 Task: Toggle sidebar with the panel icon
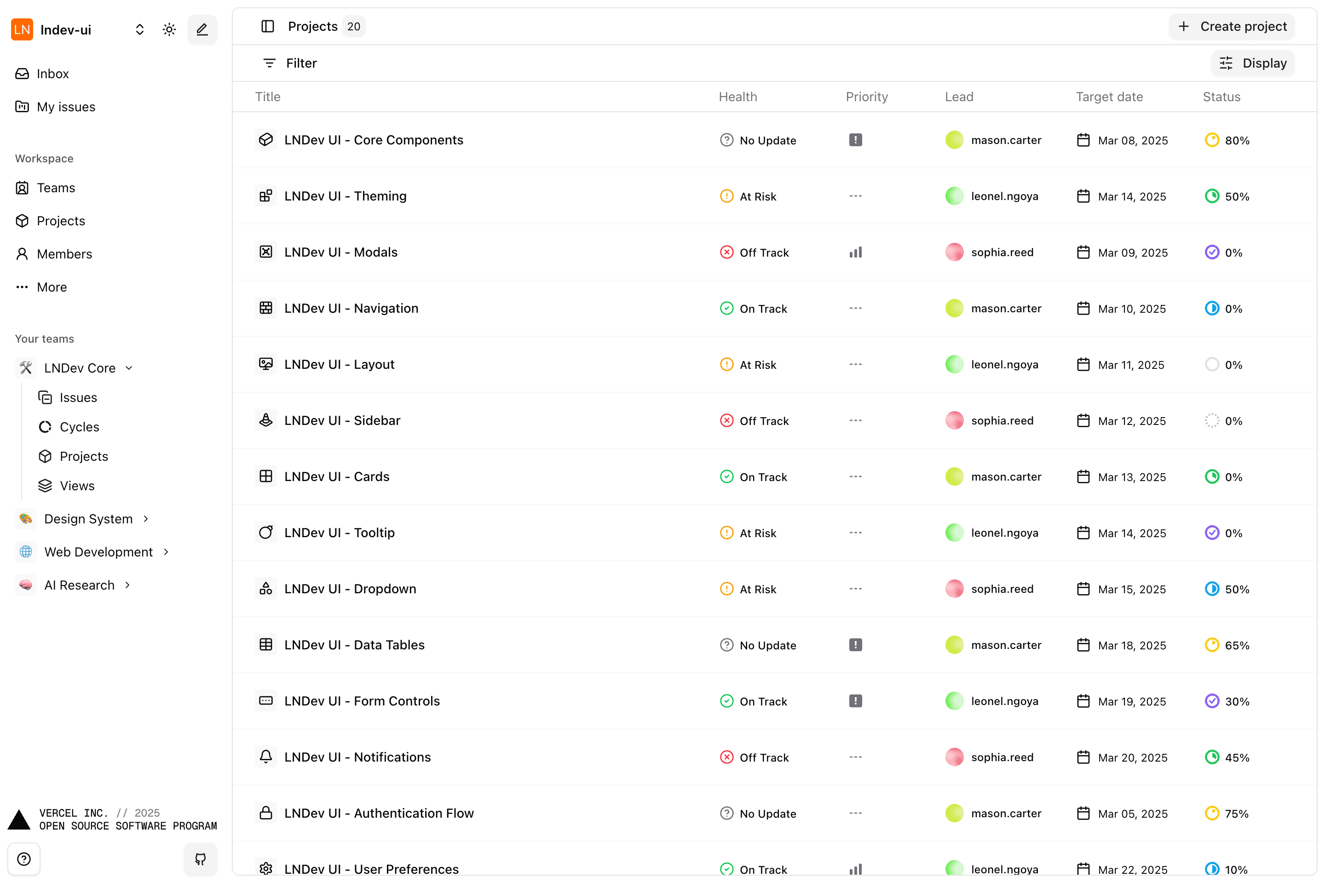point(268,27)
